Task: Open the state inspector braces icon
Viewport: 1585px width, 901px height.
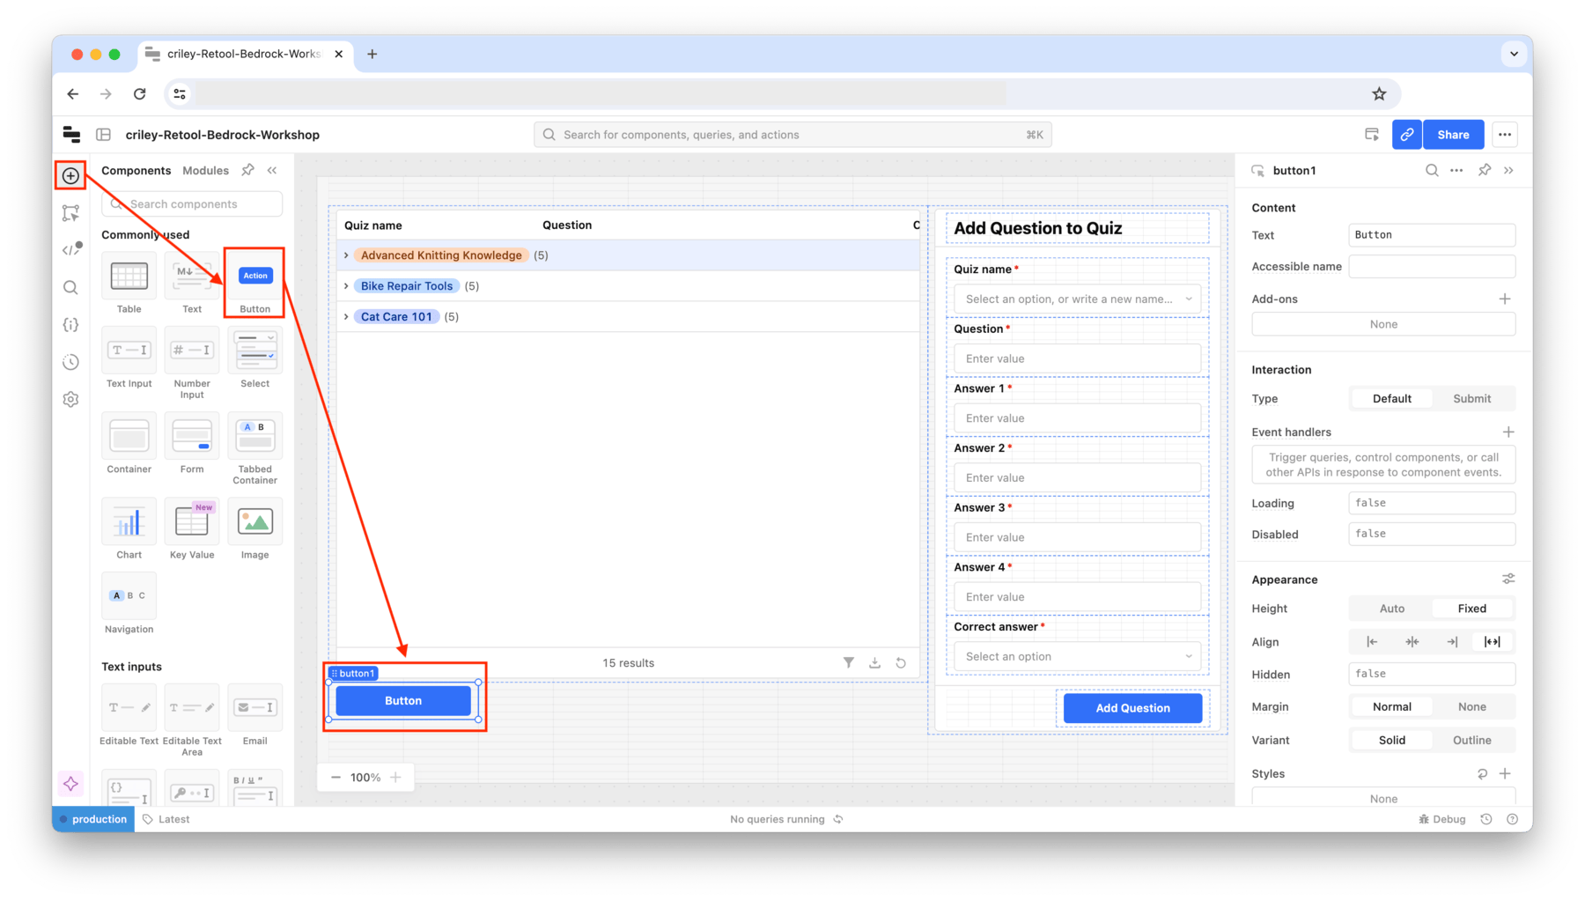Action: 71,325
